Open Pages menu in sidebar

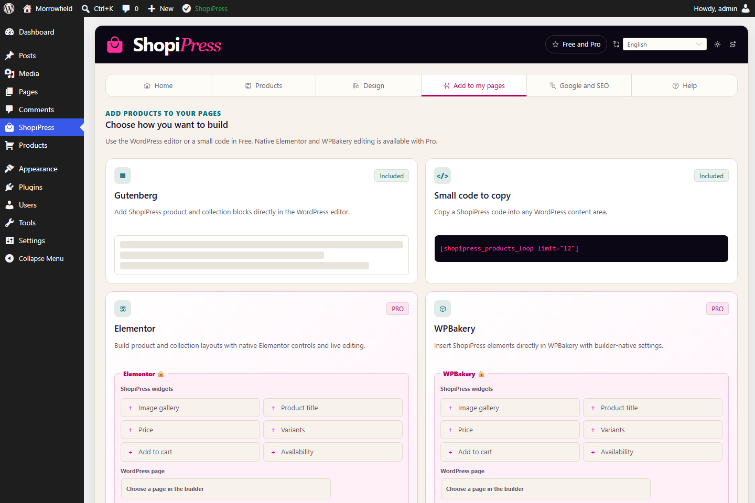click(x=42, y=92)
